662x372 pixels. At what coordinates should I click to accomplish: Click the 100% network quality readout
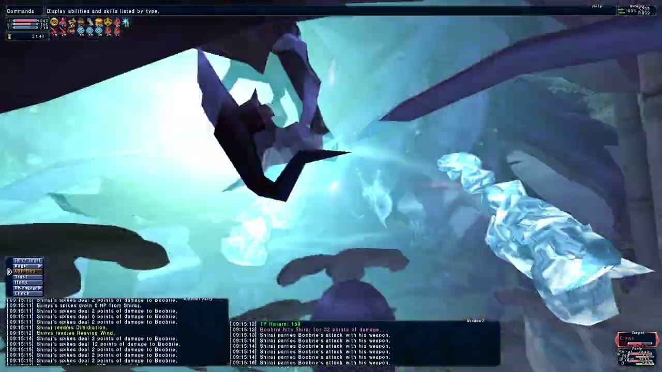pos(631,11)
